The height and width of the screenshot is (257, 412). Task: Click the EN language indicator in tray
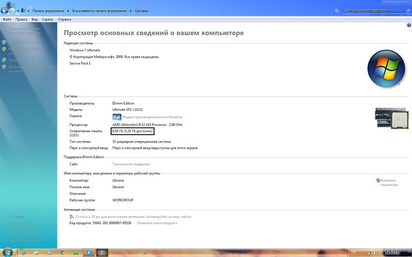354,252
